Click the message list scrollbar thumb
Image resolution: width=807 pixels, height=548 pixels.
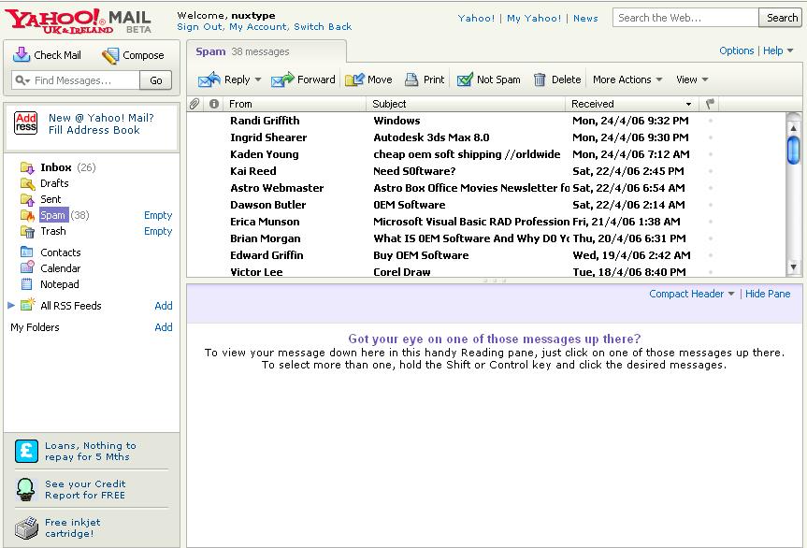793,151
